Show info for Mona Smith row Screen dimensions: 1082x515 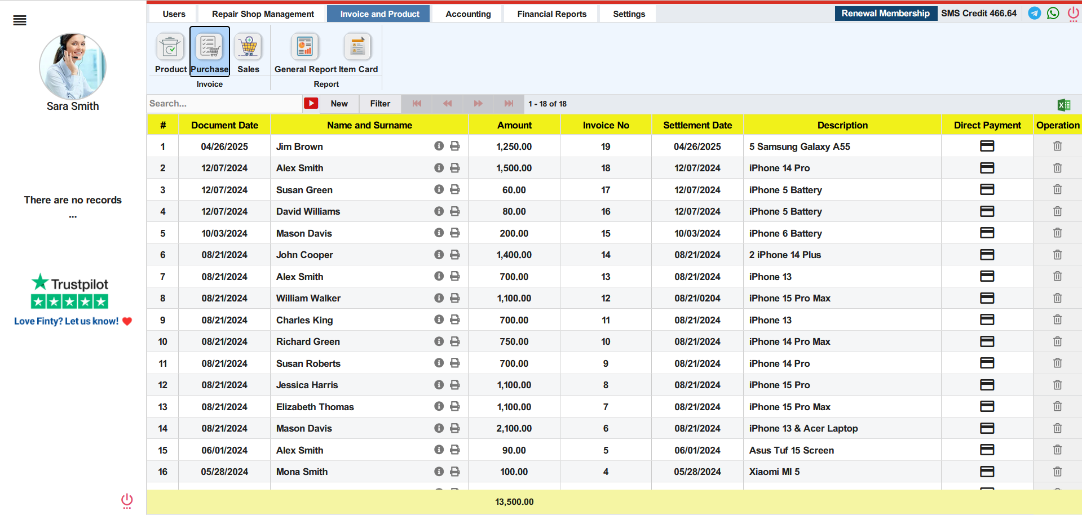(x=439, y=472)
